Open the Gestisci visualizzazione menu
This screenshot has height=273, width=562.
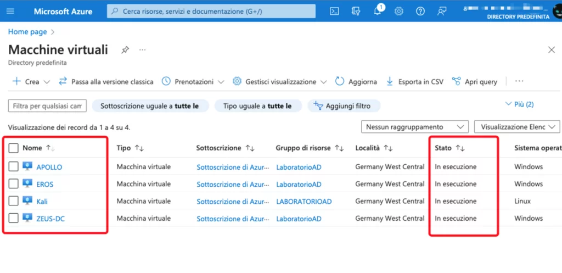(x=280, y=81)
